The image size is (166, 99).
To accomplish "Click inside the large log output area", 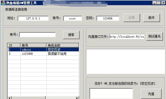I will [126, 61].
